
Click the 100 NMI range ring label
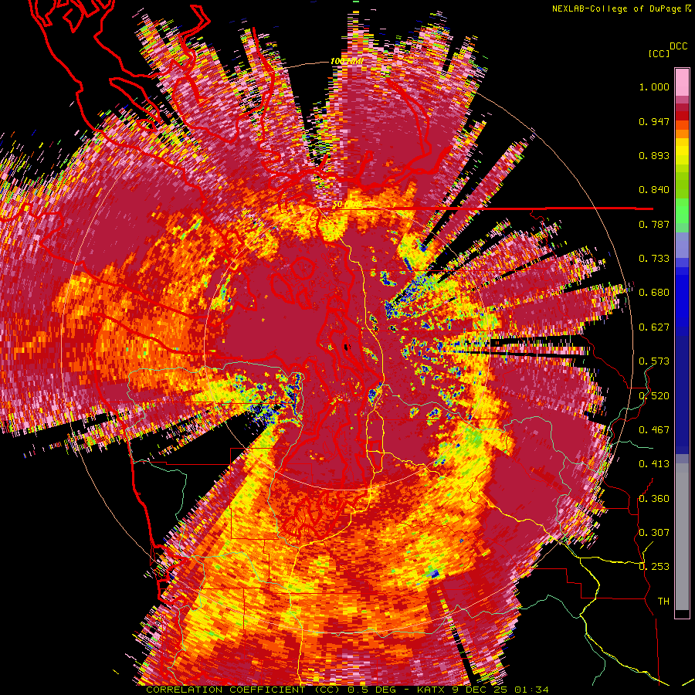pyautogui.click(x=347, y=61)
